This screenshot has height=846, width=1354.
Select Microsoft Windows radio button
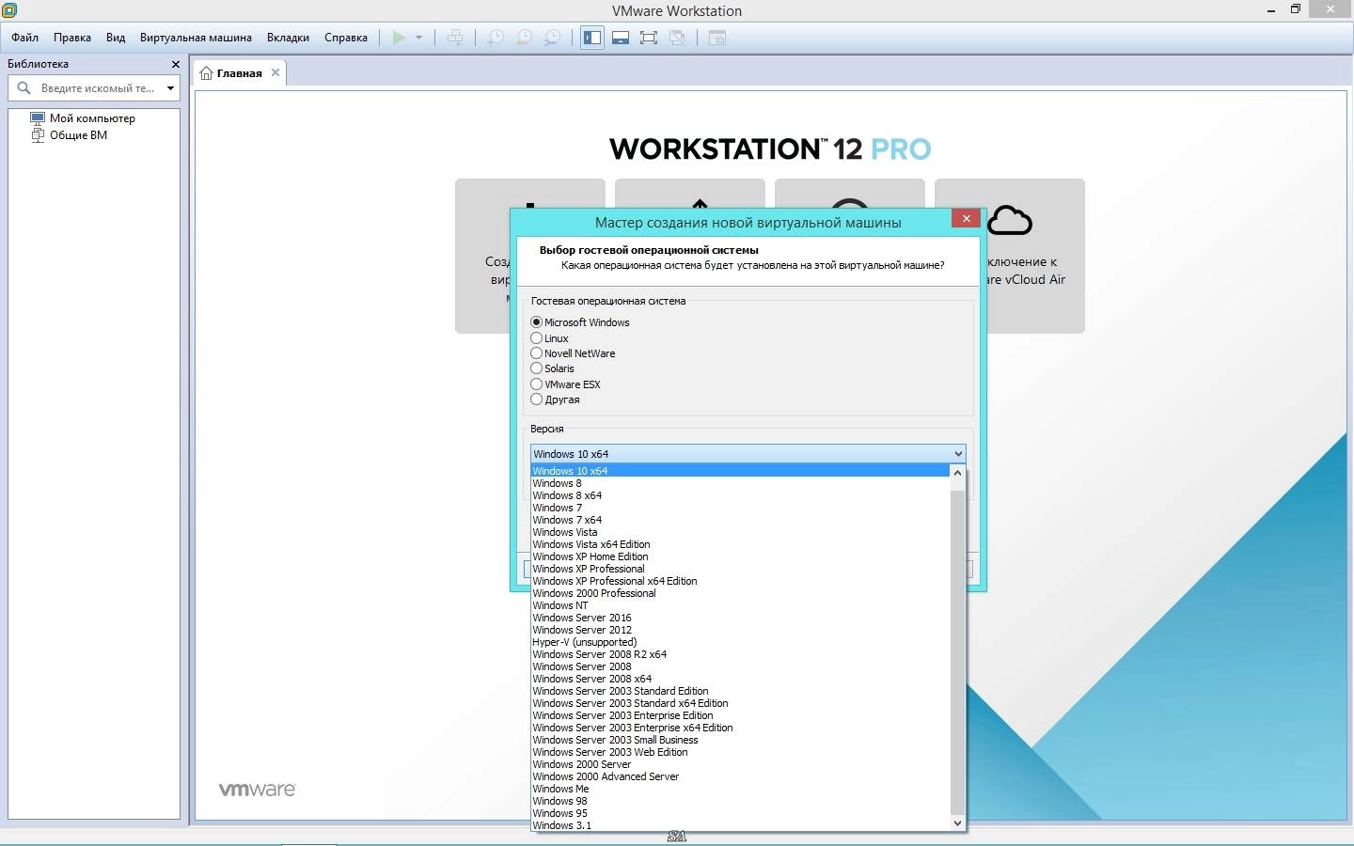(x=537, y=322)
